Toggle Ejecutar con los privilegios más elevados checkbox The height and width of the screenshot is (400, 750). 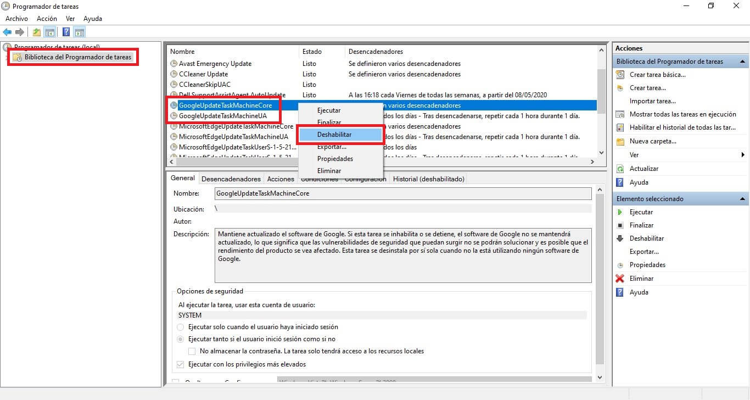pyautogui.click(x=181, y=364)
